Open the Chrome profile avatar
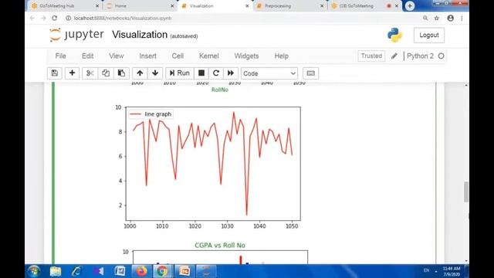494x278 pixels. click(x=451, y=19)
